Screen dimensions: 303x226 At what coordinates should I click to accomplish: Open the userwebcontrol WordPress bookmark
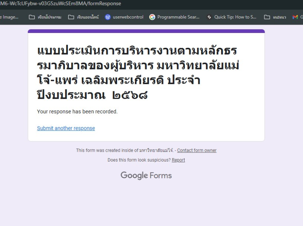(x=124, y=17)
